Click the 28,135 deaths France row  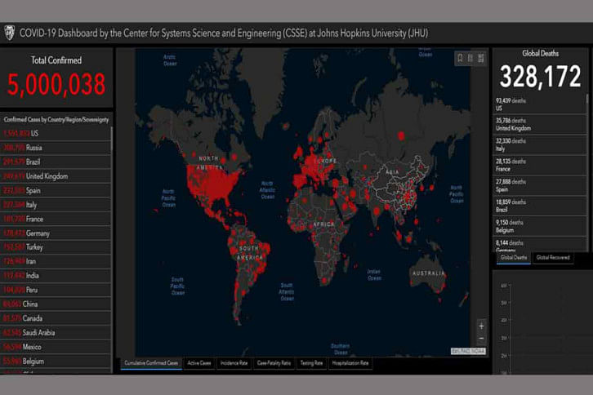(x=539, y=165)
